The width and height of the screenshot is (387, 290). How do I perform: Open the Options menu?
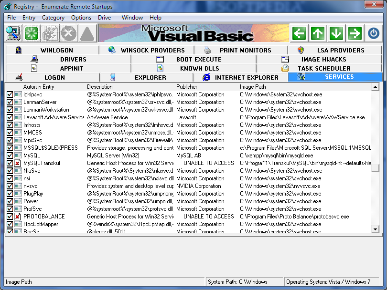point(81,18)
